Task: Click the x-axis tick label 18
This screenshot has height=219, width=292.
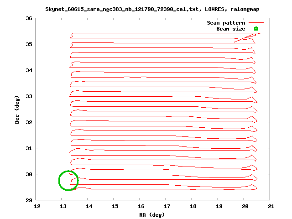Action: [193, 206]
